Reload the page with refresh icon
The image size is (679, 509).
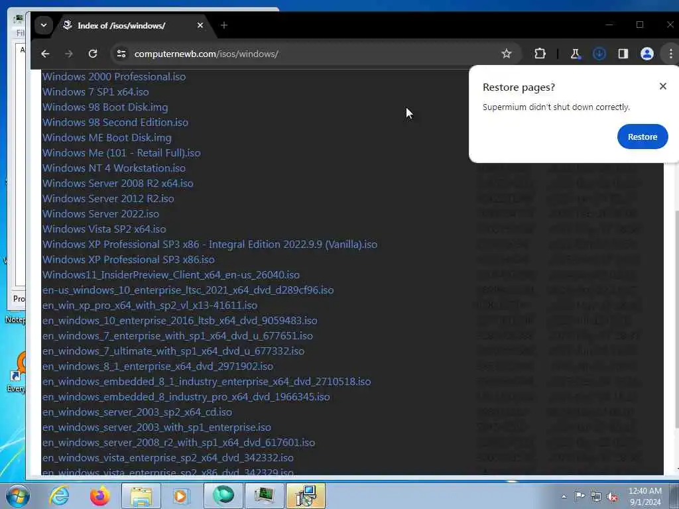click(x=93, y=54)
